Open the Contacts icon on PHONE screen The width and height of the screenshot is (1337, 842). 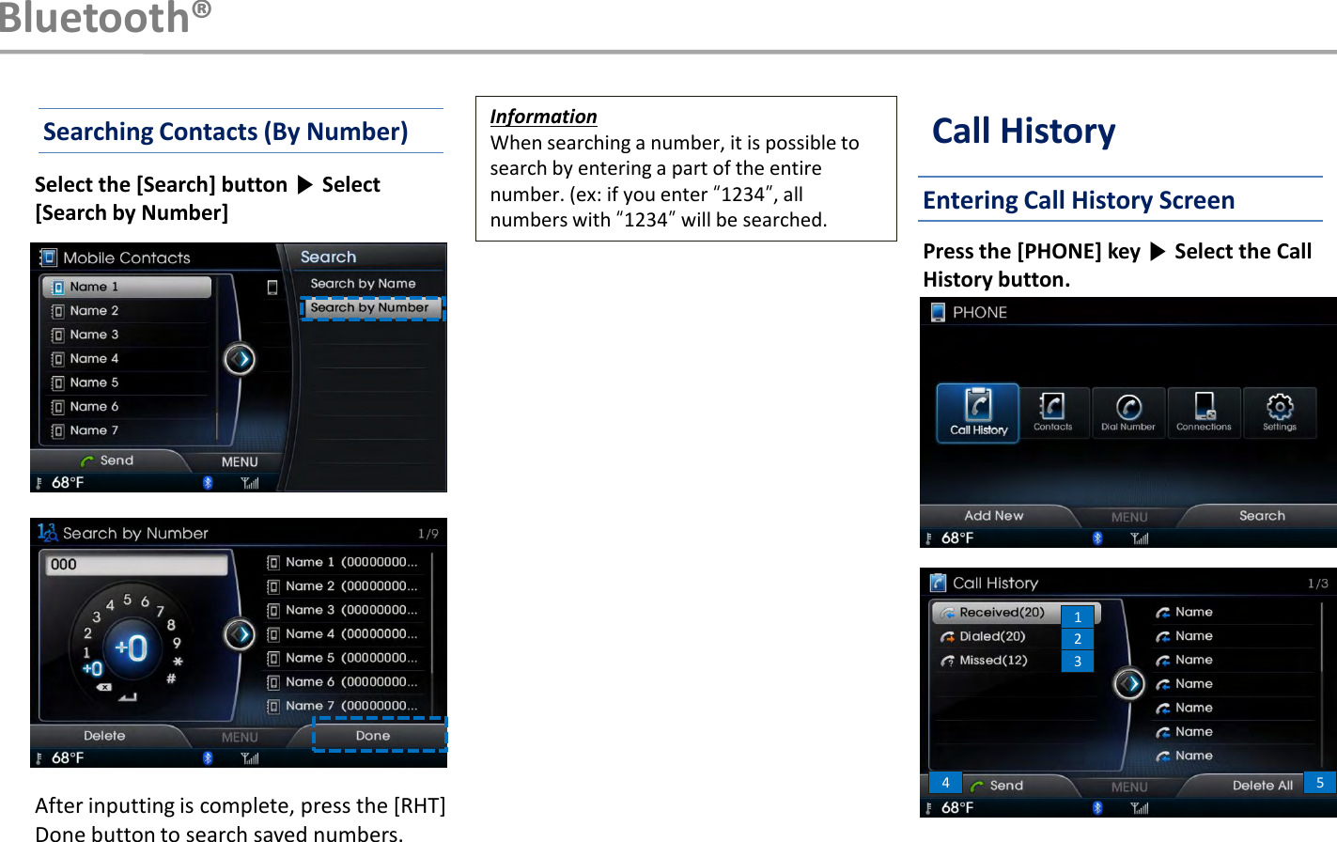[x=1052, y=412]
